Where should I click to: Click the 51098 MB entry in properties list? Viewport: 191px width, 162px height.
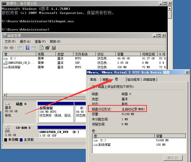[x=162, y=140]
